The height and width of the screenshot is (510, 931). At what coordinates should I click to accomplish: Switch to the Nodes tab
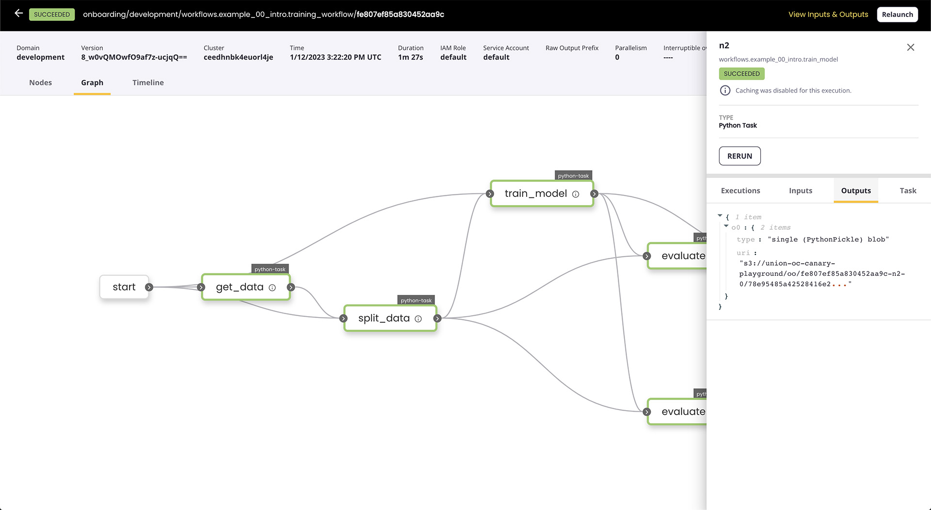(x=40, y=82)
